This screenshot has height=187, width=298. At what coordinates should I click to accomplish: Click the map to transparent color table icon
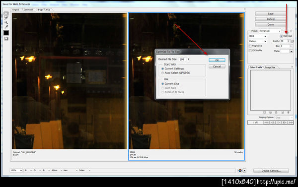tap(265, 113)
